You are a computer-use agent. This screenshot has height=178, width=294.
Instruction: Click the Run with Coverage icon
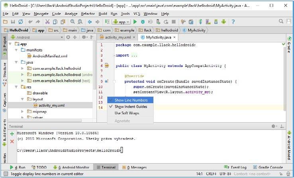tap(150, 22)
